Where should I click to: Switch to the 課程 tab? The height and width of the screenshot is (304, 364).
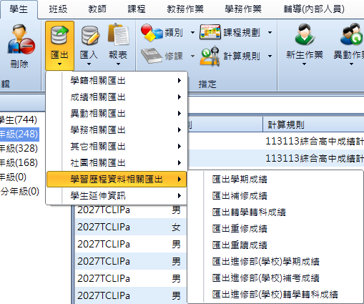137,9
